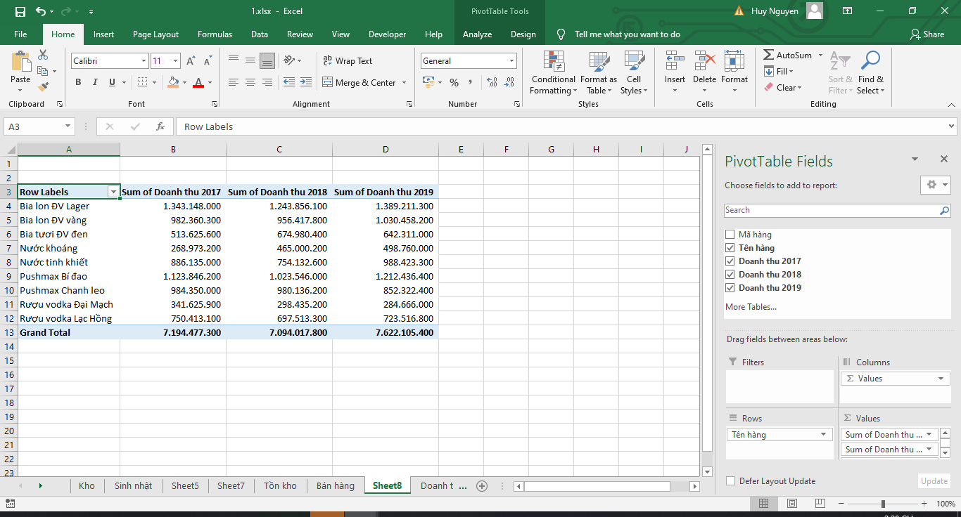Open Conditional Formatting
The height and width of the screenshot is (517, 961).
(x=554, y=72)
